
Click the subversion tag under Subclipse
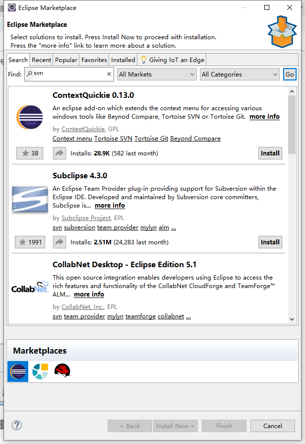click(80, 227)
